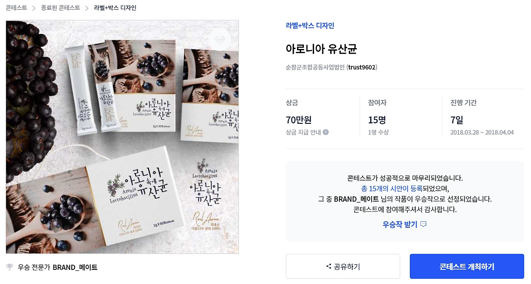
Task: Click the chevron after 종료된 콘테스트 breadcrumb
Action: (87, 8)
